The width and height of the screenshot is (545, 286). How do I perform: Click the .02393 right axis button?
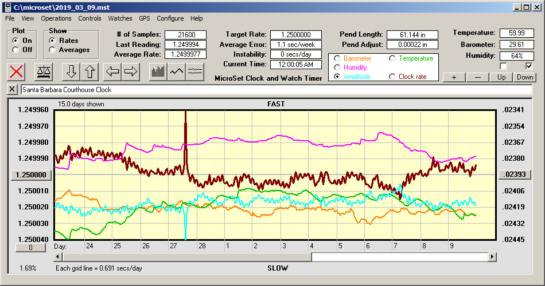pyautogui.click(x=515, y=174)
